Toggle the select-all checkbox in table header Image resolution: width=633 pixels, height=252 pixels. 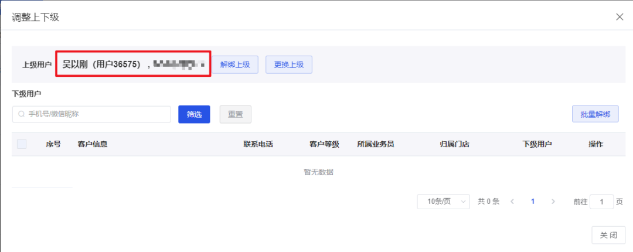[22, 144]
